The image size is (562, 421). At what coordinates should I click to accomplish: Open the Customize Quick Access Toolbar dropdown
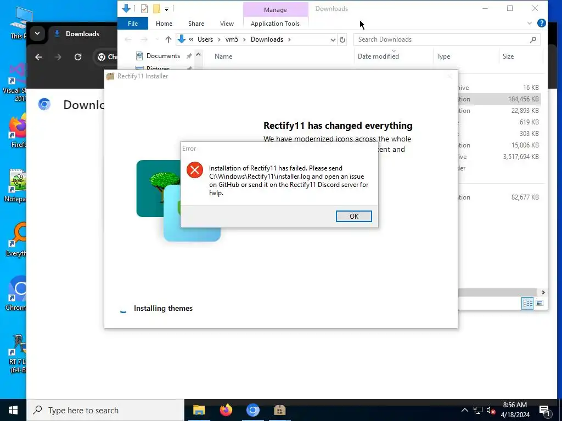tap(166, 9)
